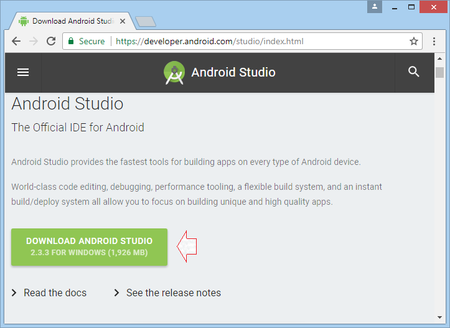The height and width of the screenshot is (328, 450).
Task: Go back with the browser back arrow
Action: pos(16,41)
